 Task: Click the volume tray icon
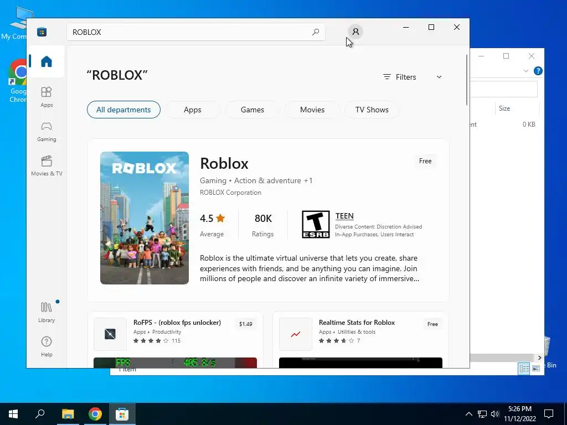click(x=495, y=414)
